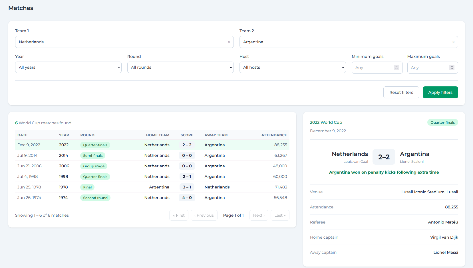Sort by the DATE column header
The height and width of the screenshot is (268, 473).
click(23, 135)
